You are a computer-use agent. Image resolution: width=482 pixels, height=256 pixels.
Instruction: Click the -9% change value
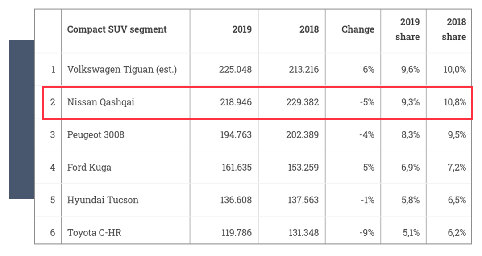point(366,232)
